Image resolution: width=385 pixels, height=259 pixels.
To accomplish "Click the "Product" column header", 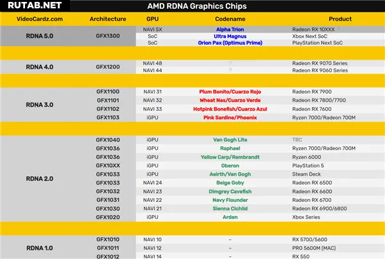I will tap(340, 19).
